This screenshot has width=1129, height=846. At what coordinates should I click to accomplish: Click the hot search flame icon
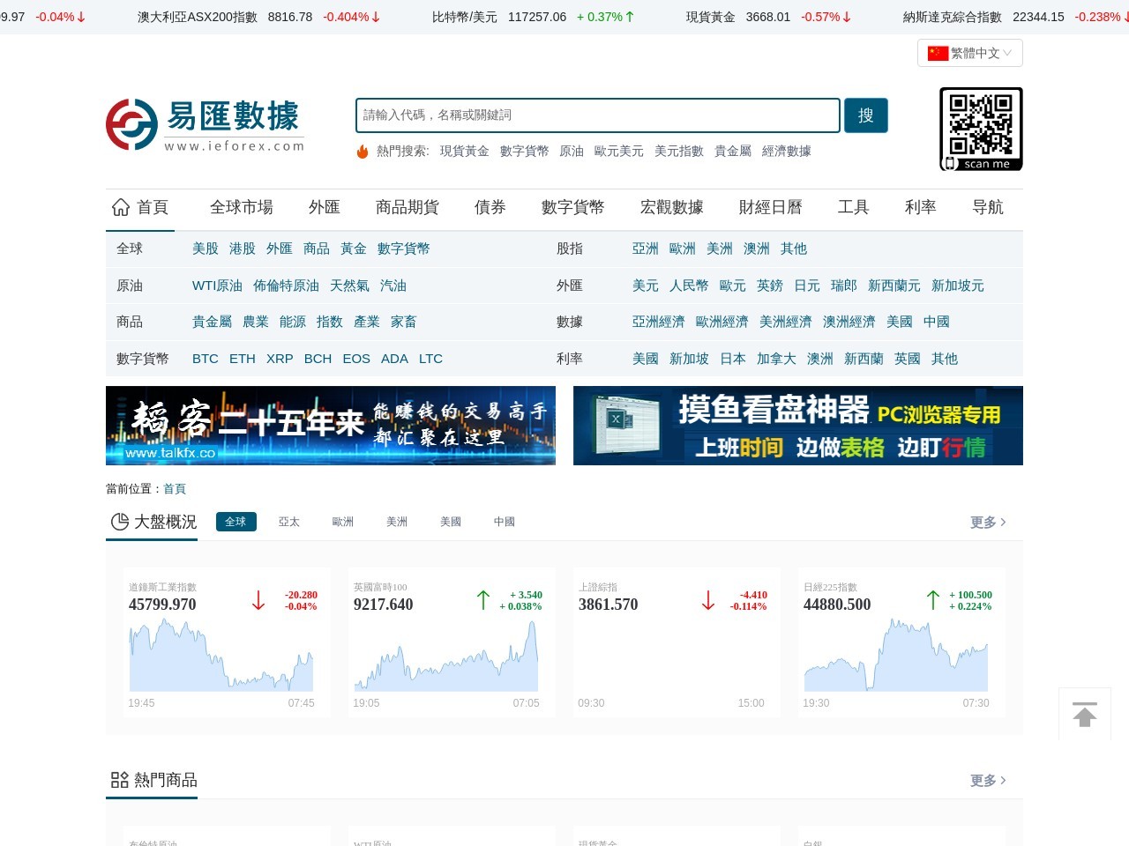[363, 152]
